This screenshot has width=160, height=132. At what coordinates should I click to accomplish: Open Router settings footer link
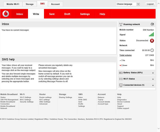coord(45,97)
